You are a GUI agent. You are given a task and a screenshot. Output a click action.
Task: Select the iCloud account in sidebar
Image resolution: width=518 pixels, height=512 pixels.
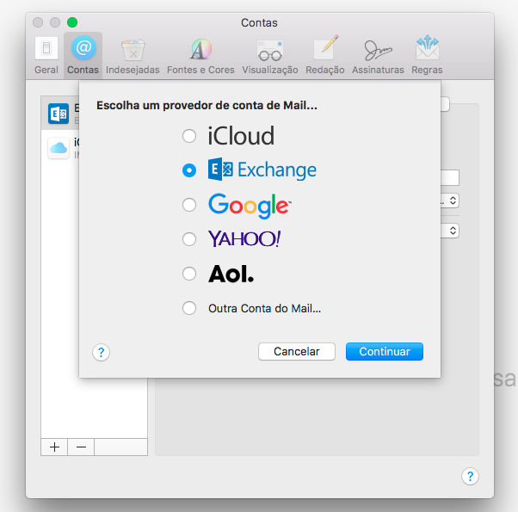coord(60,147)
